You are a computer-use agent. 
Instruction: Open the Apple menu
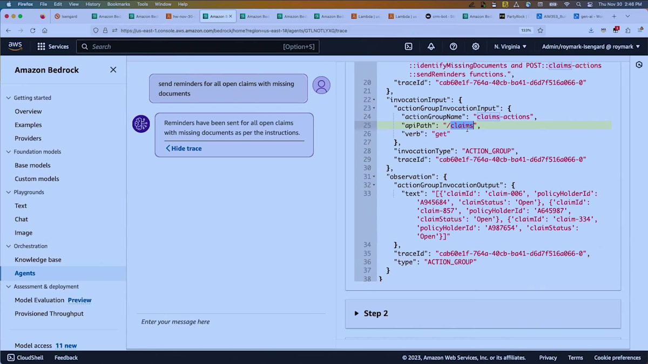(8, 4)
